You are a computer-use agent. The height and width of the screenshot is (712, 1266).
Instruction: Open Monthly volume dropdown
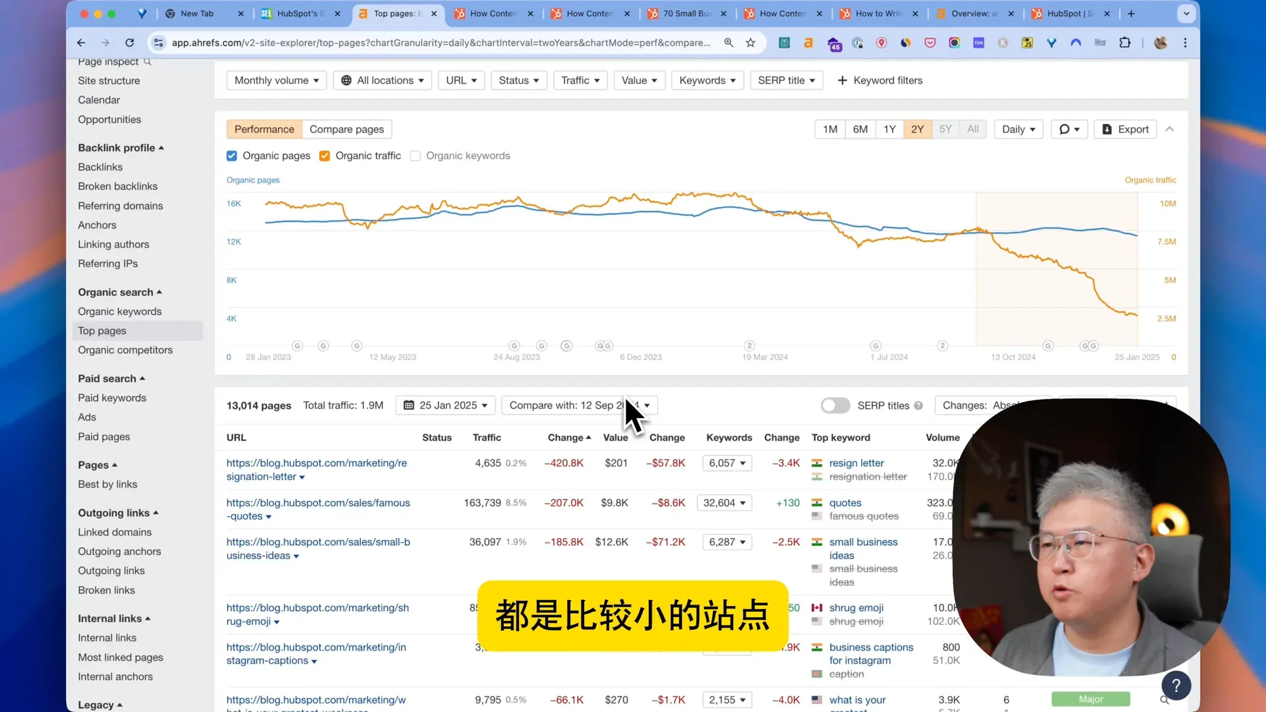click(276, 80)
